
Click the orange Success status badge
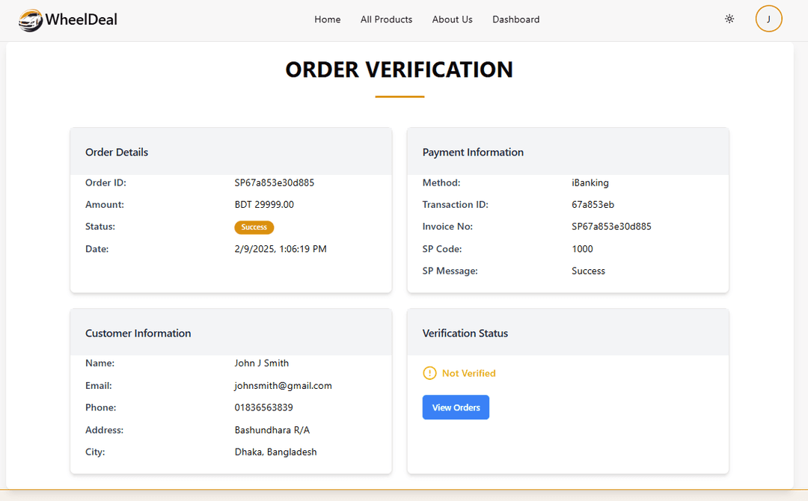(254, 227)
